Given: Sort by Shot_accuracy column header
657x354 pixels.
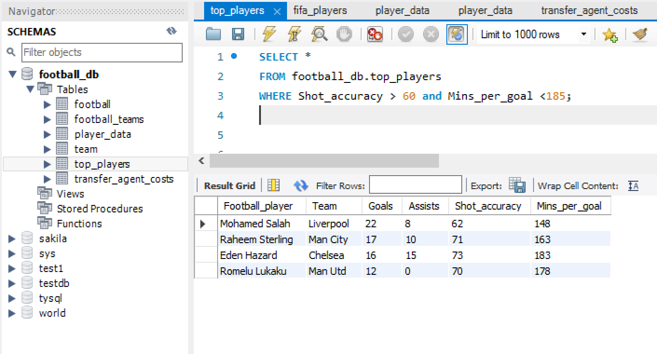Looking at the screenshot, I should pos(488,206).
